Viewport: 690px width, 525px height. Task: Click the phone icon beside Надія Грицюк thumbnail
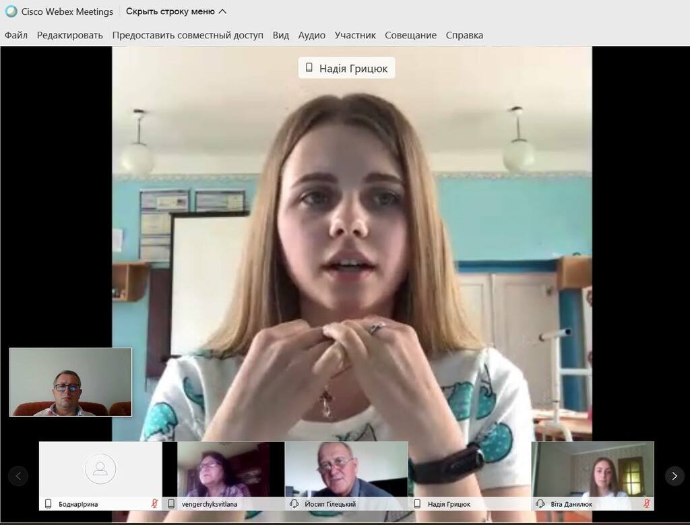[417, 504]
